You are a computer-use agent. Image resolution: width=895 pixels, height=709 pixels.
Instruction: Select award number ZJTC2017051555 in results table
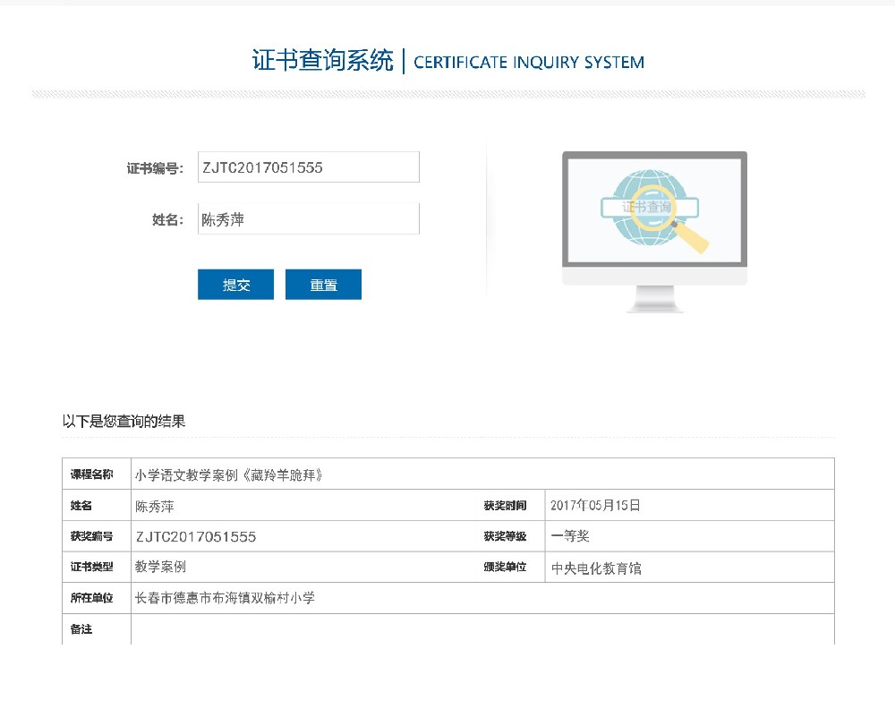click(x=196, y=536)
